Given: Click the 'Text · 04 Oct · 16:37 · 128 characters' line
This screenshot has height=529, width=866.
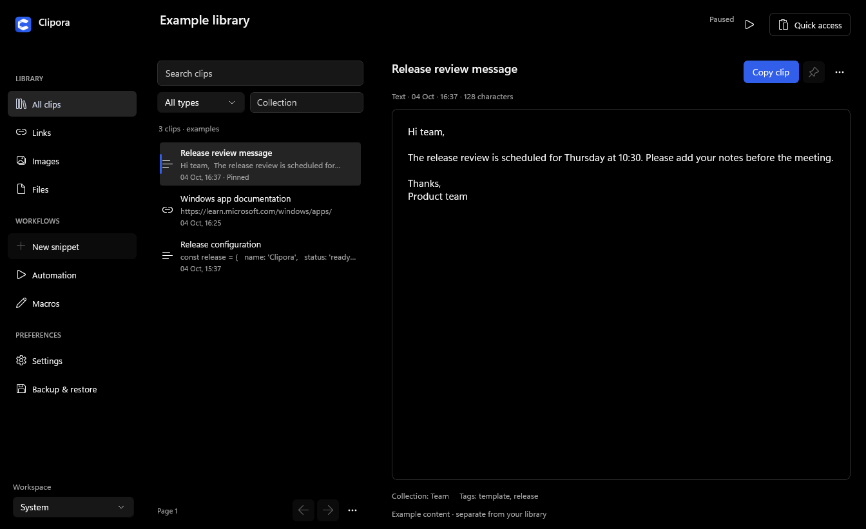Looking at the screenshot, I should coord(452,97).
